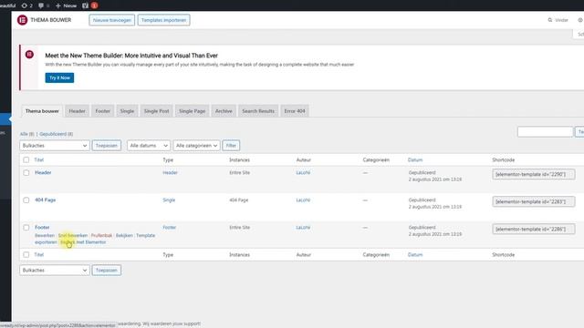Screen dimensions: 584x328
Task: Open the comments bubble in admin bar
Action: tap(40, 5)
